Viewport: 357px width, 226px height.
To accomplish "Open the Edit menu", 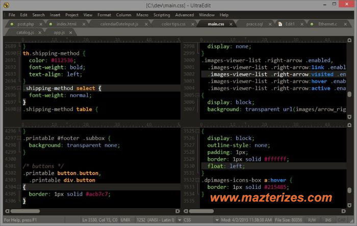I will pos(23,15).
